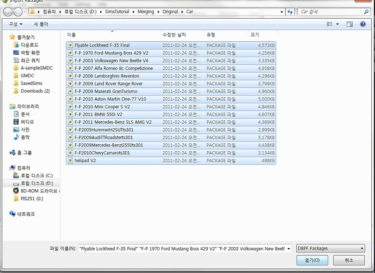This screenshot has height=273, width=375.
Task: Open the DBPF Packages file type dropdown
Action: (330, 248)
